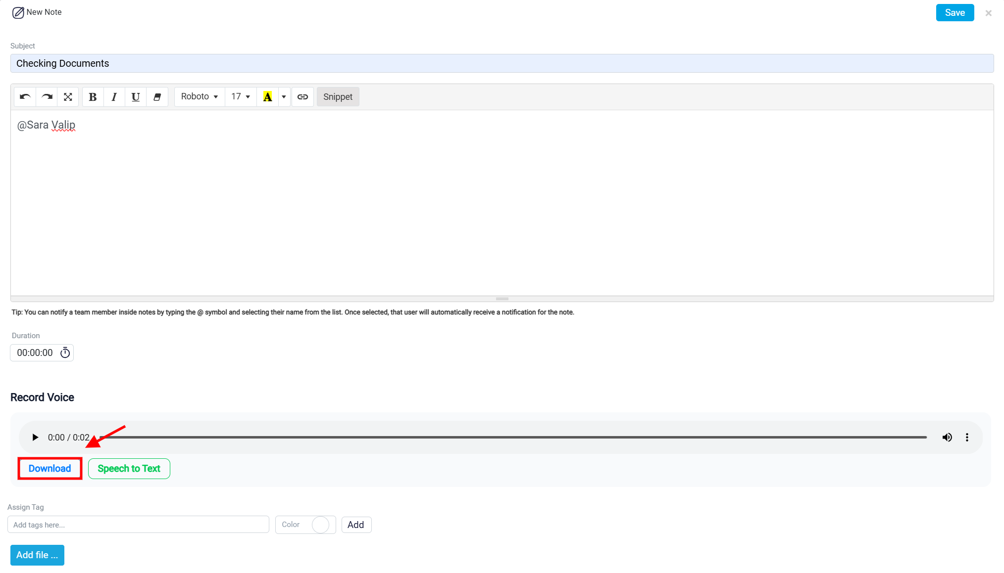The height and width of the screenshot is (573, 1004).
Task: Apply bold formatting
Action: point(93,97)
